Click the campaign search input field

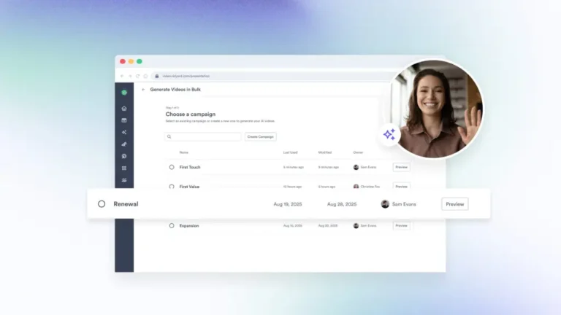[205, 136]
